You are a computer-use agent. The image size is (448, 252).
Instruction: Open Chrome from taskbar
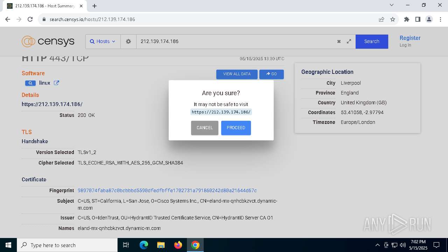pyautogui.click(x=195, y=245)
